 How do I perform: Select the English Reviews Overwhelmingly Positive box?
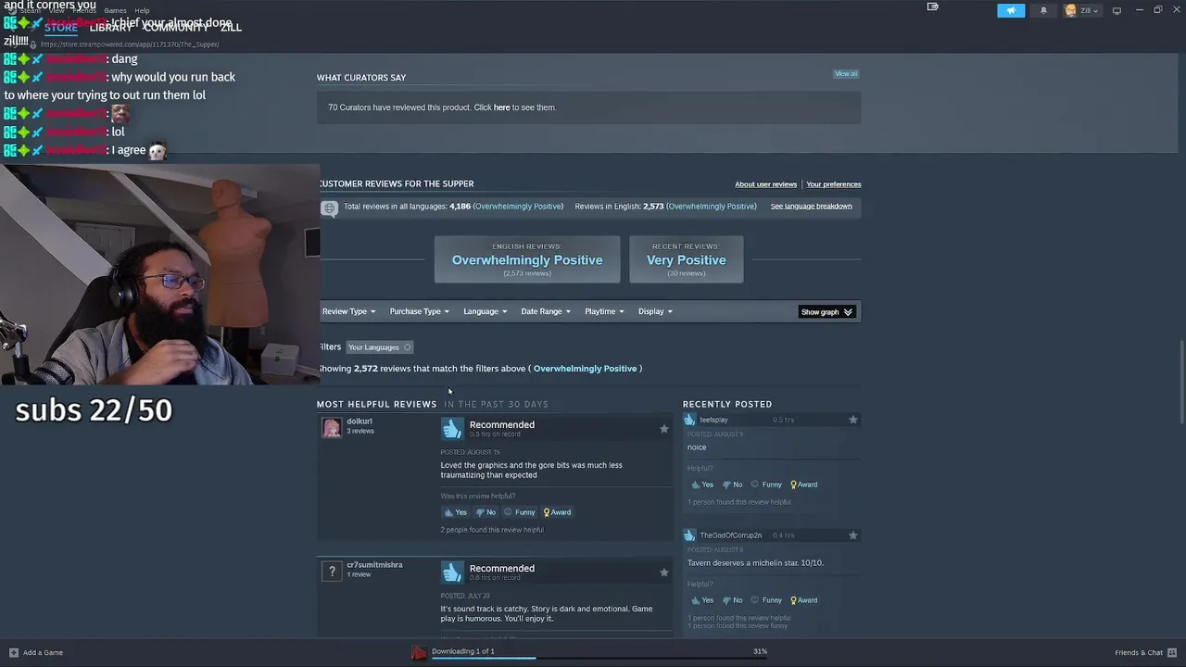pyautogui.click(x=527, y=259)
